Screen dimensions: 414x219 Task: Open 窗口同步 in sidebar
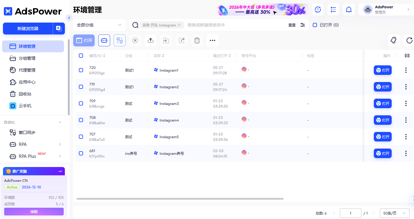pyautogui.click(x=33, y=133)
